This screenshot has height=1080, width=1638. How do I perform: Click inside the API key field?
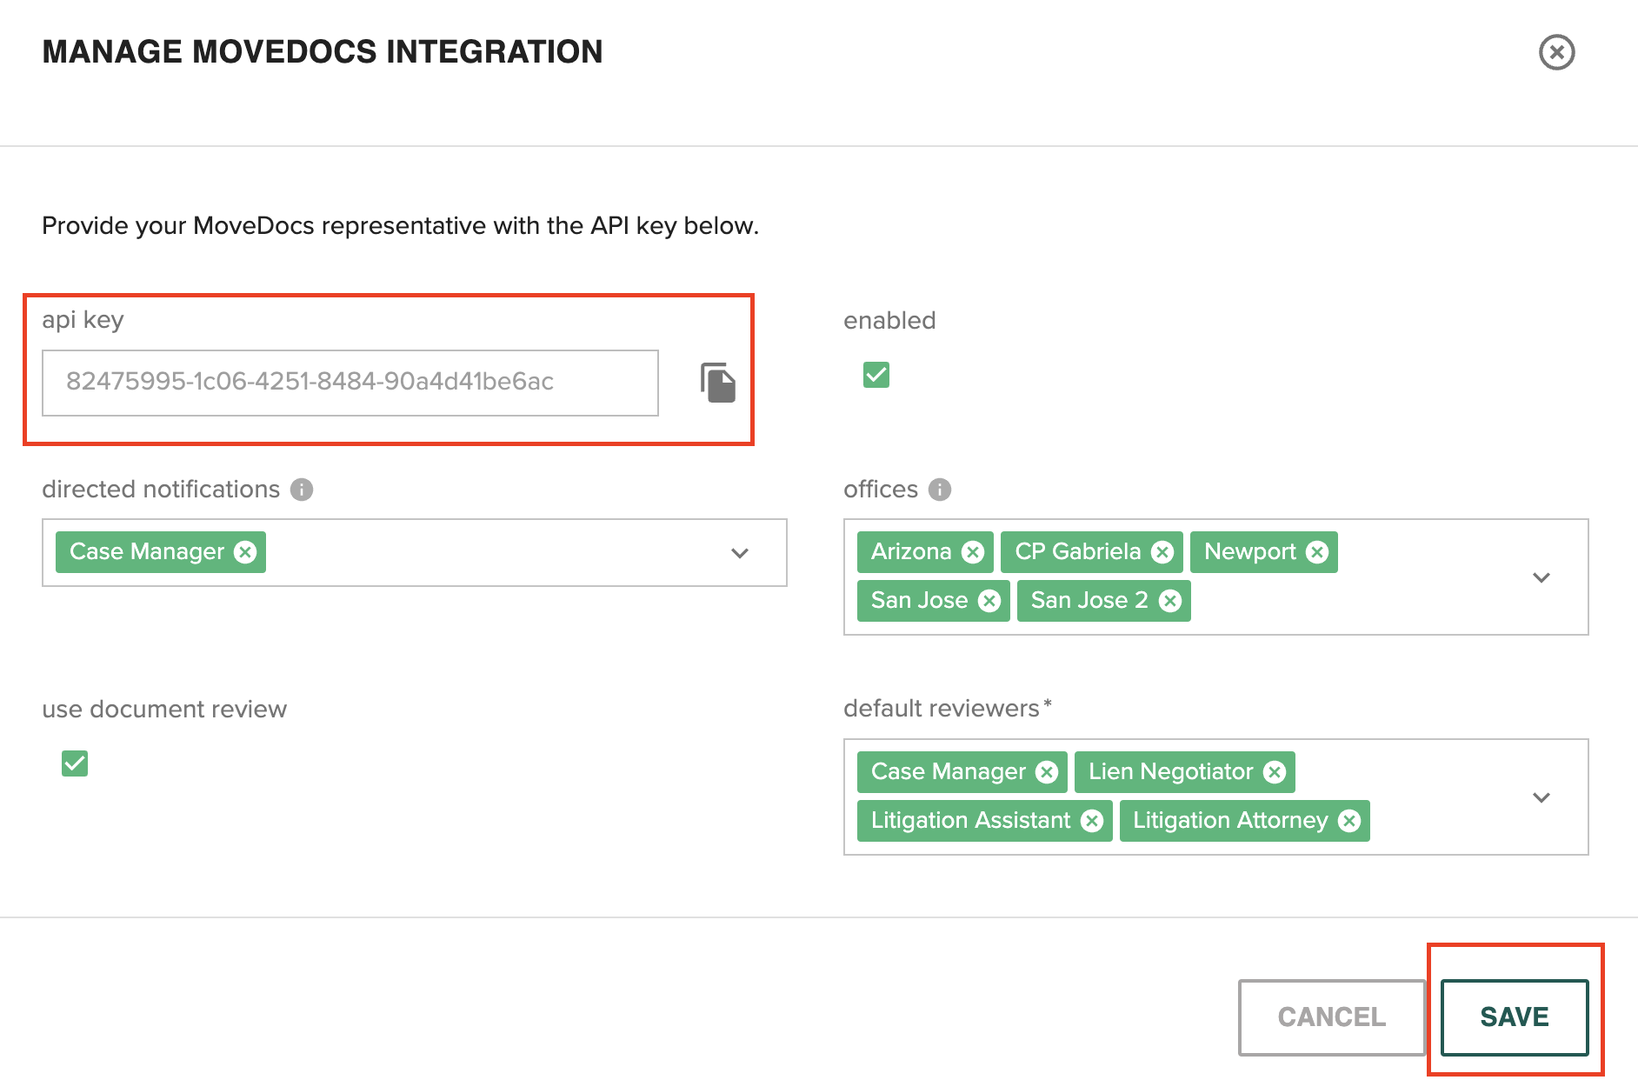[x=350, y=383]
